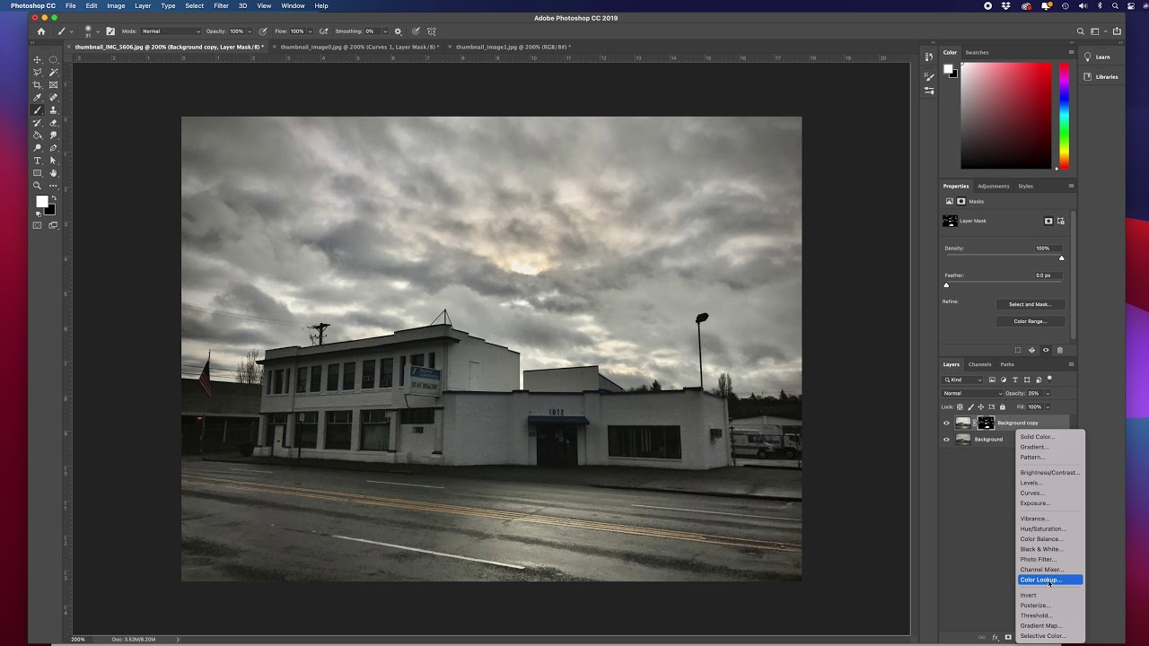
Task: Choose Color Lookup from adjustment menu
Action: 1050,580
